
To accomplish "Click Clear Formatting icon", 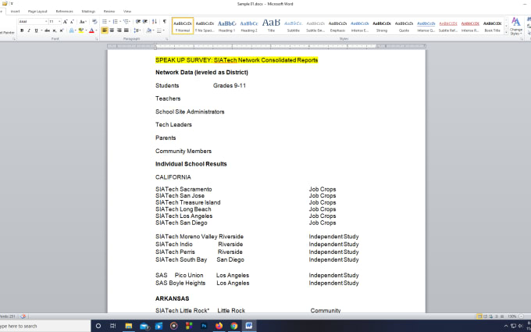I will pyautogui.click(x=94, y=22).
